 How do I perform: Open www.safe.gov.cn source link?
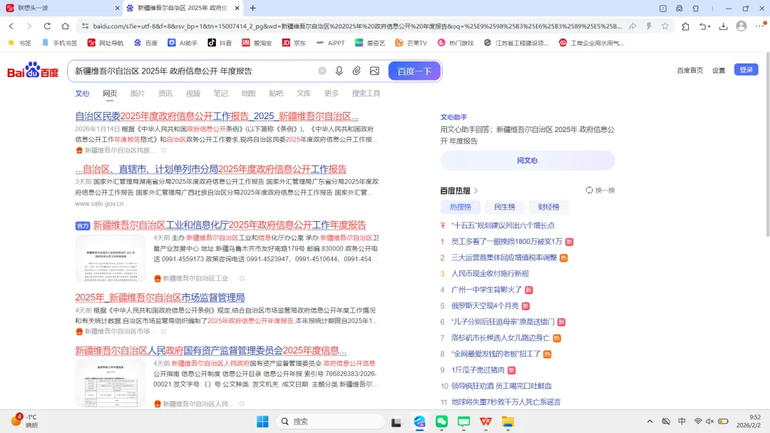tap(99, 203)
